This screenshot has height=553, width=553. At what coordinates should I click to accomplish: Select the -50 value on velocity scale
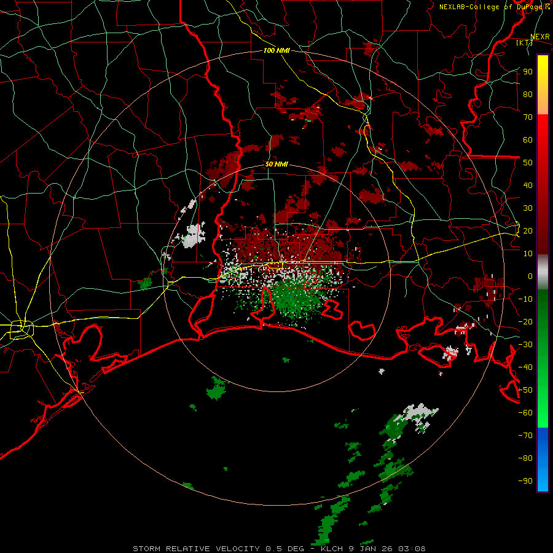tap(525, 390)
